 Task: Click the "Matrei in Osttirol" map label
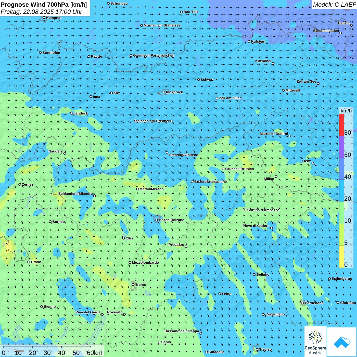[x=274, y=134]
